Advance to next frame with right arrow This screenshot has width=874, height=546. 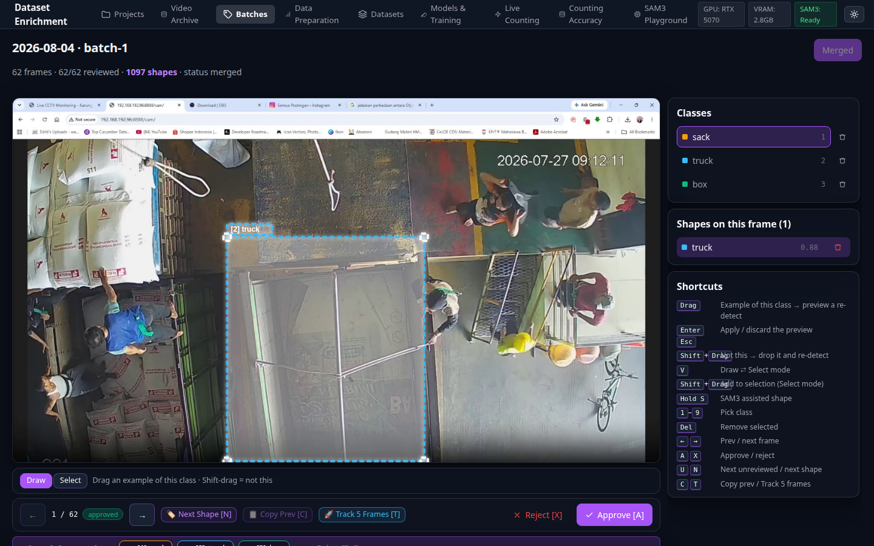(x=142, y=515)
